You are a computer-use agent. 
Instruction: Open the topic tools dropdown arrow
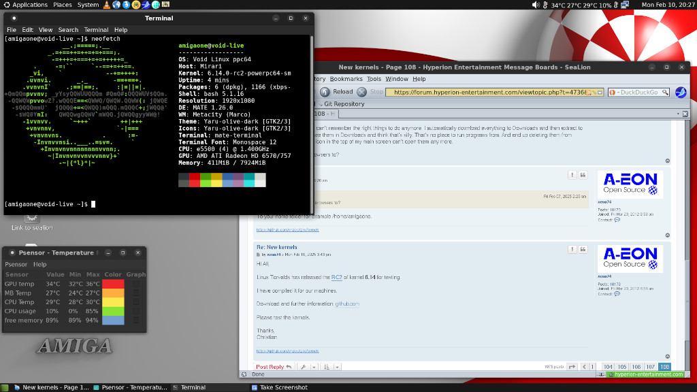(314, 367)
